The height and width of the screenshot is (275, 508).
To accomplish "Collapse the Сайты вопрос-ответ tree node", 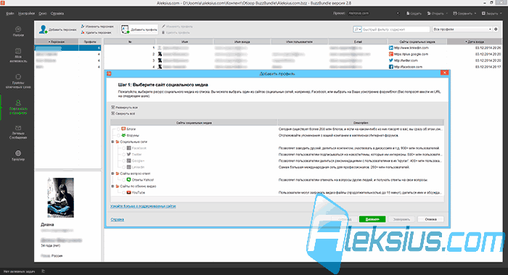I will point(112,173).
